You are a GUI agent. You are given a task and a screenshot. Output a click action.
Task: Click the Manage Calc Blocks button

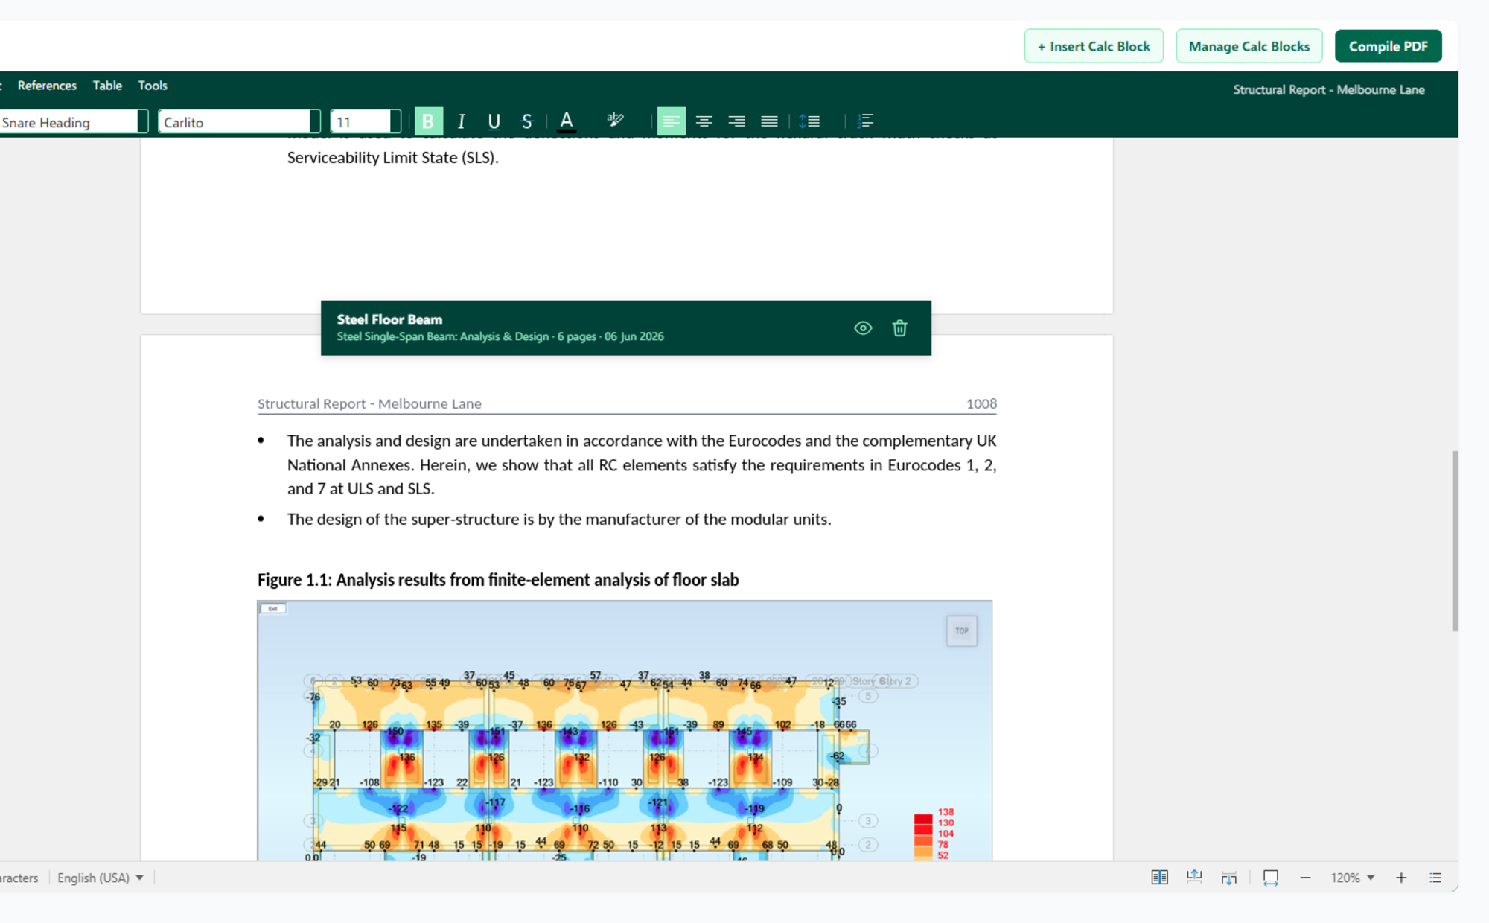pyautogui.click(x=1249, y=46)
